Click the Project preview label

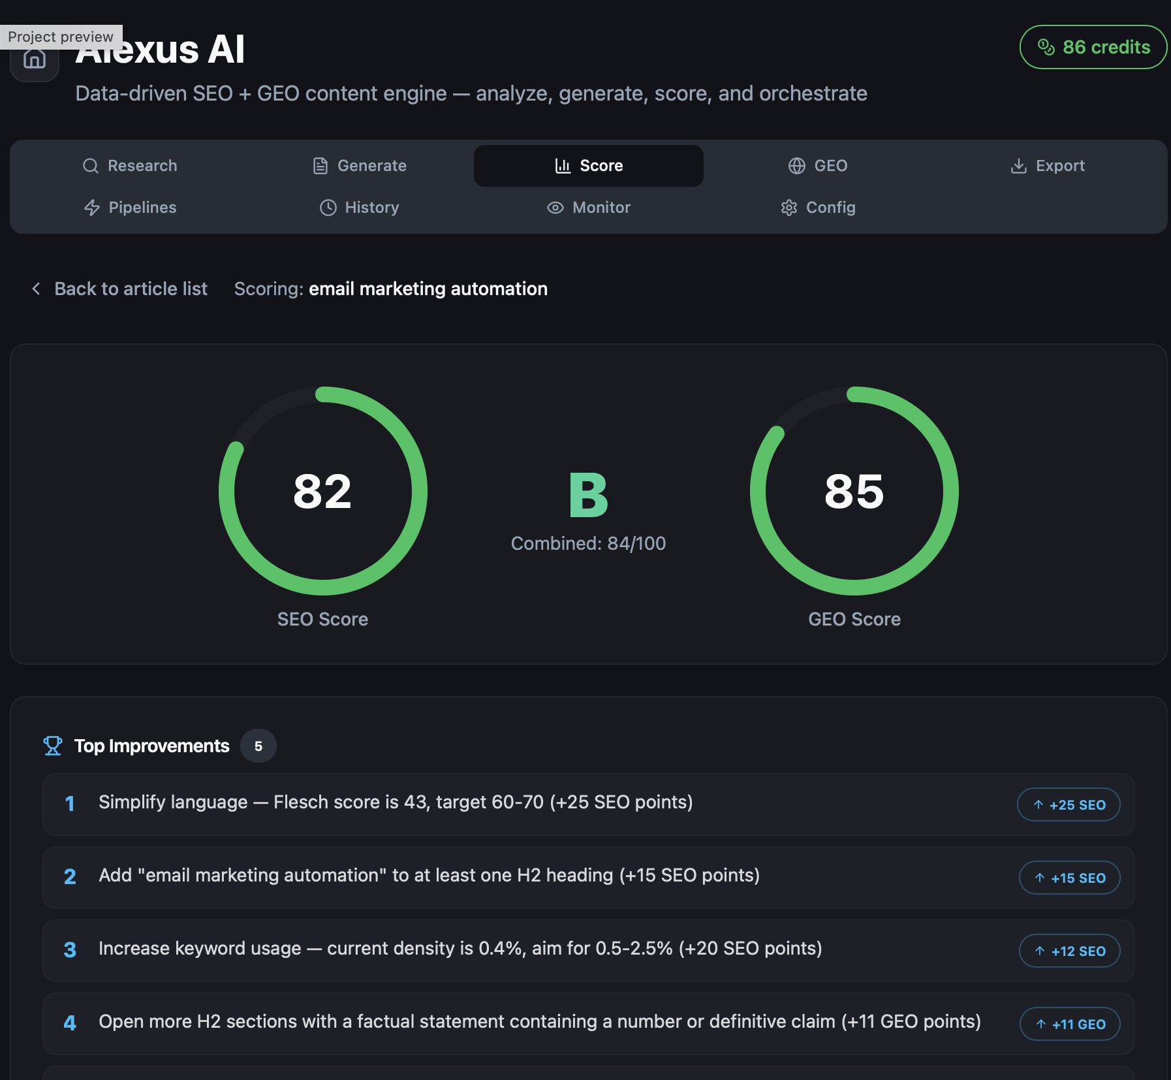click(61, 37)
